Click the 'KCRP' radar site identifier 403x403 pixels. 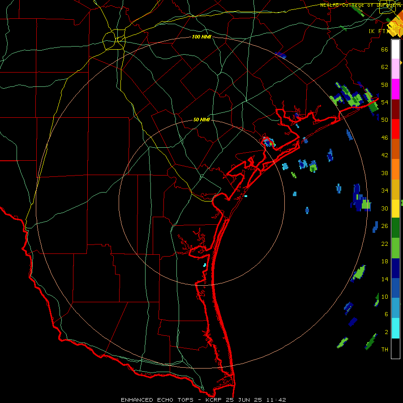(214, 400)
